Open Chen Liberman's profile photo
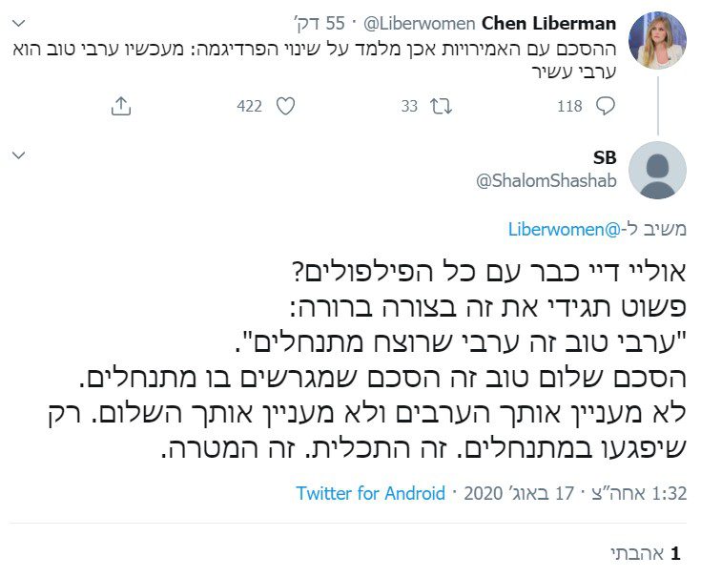The height and width of the screenshot is (577, 701). (658, 41)
